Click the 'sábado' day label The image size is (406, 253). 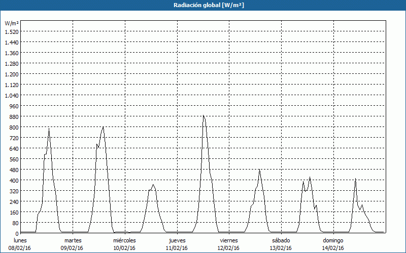click(281, 240)
